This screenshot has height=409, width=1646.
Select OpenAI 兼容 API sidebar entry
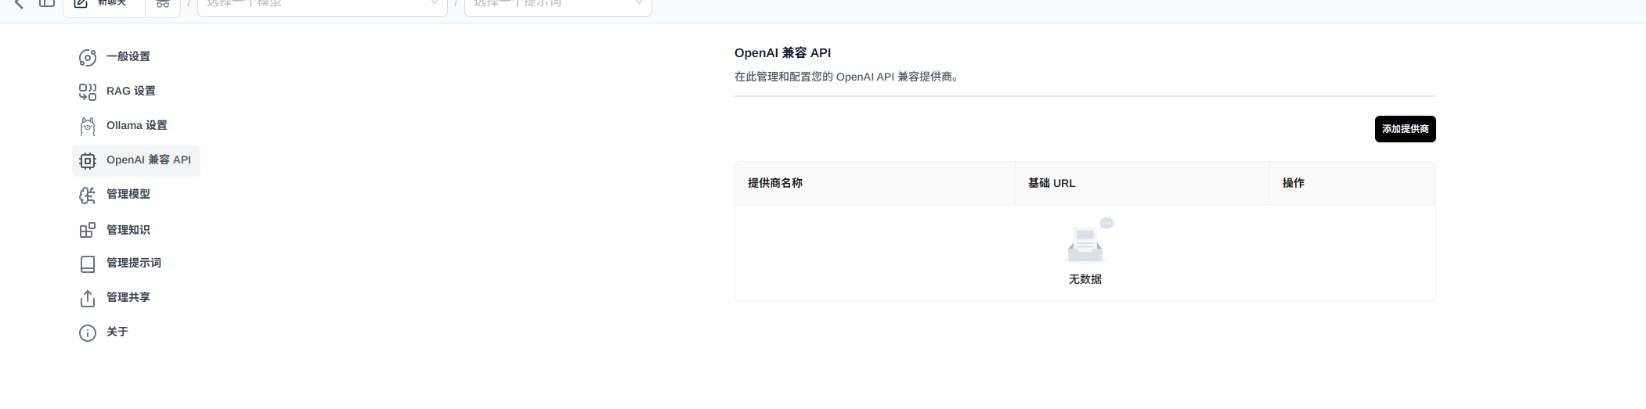[x=136, y=160]
